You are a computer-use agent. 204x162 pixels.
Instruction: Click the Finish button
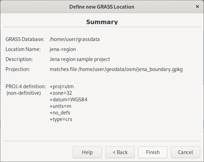coord(153,152)
